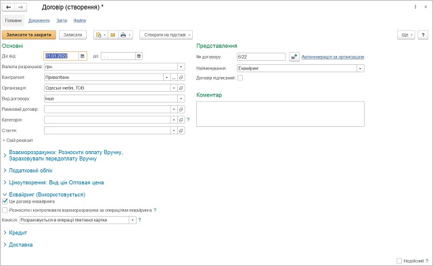Switch to the Головне tab
Viewport: 433px width, 266px height.
point(14,21)
